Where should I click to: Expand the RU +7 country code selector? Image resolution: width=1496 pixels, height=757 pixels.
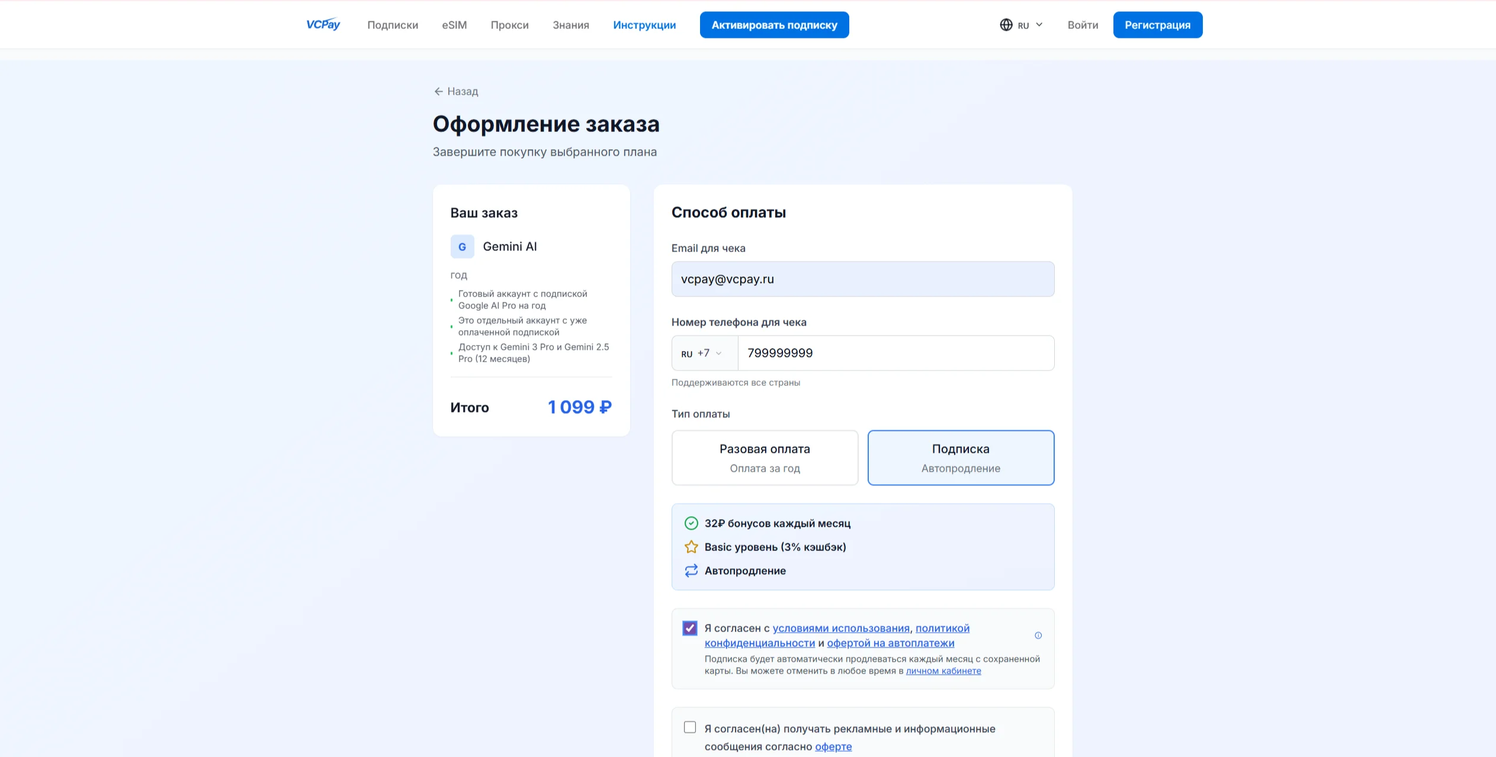705,353
